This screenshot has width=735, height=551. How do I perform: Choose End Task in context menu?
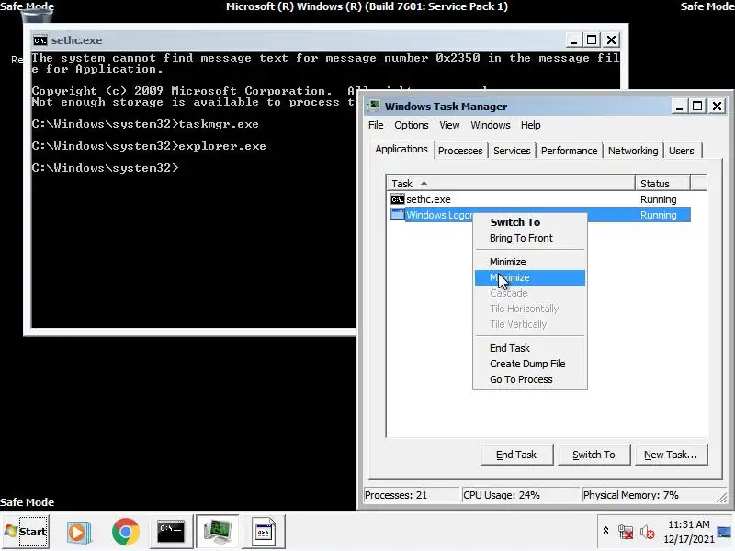click(530, 348)
